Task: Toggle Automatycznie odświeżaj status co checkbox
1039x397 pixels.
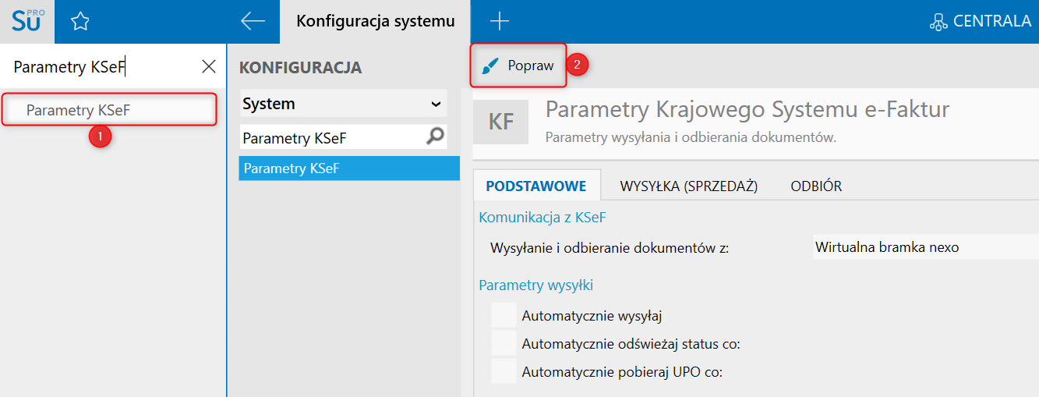Action: point(504,343)
